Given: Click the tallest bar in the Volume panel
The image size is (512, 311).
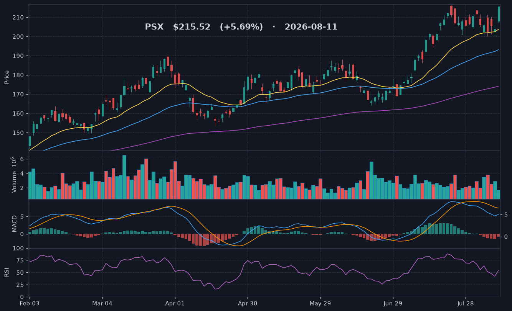Looking at the screenshot, I should point(124,177).
